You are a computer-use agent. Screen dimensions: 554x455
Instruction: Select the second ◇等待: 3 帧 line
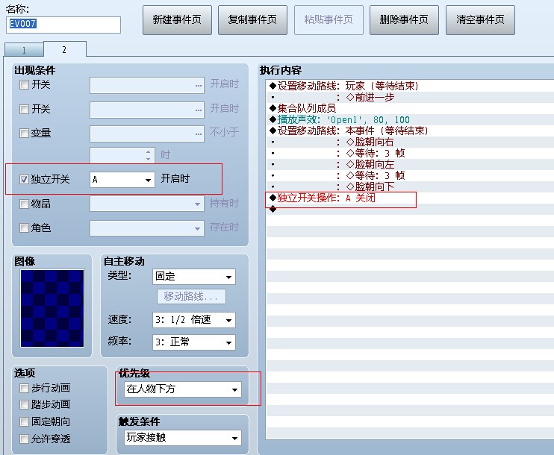[x=410, y=175]
